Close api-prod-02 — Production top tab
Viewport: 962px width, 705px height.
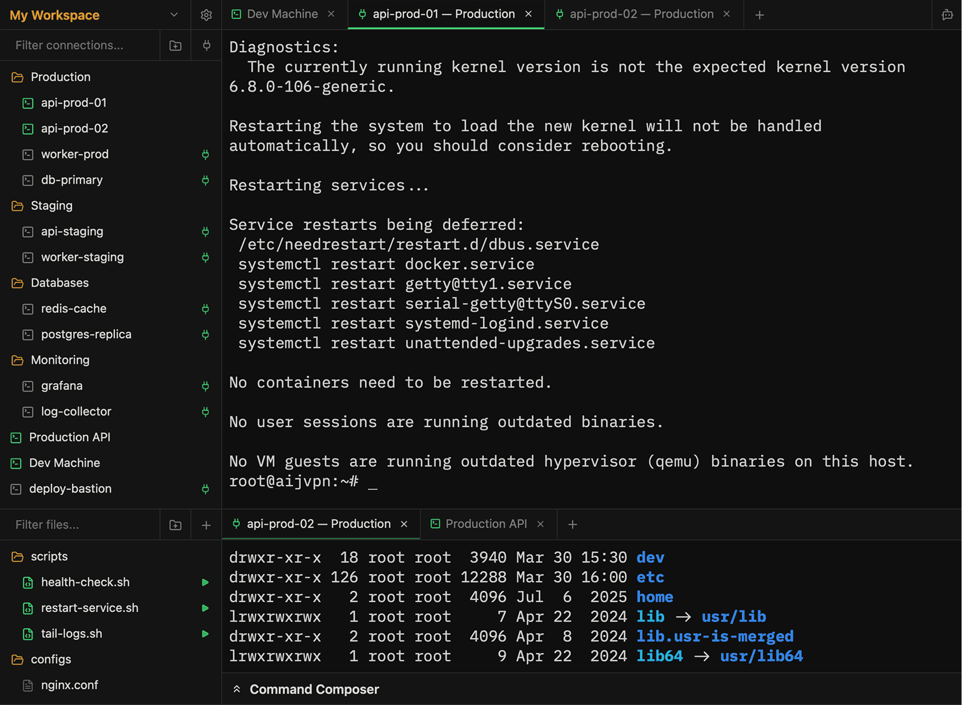[726, 14]
